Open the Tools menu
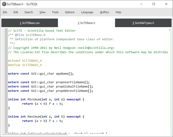The image size is (173, 137). [55, 12]
